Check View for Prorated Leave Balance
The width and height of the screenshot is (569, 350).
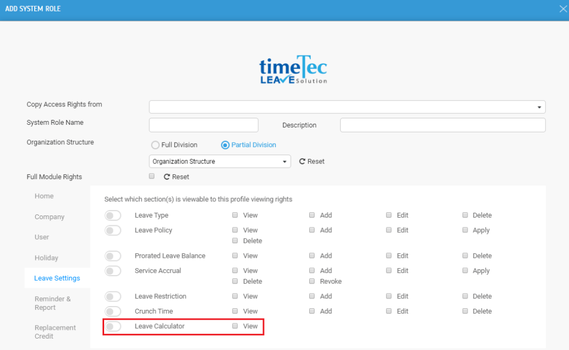(235, 256)
